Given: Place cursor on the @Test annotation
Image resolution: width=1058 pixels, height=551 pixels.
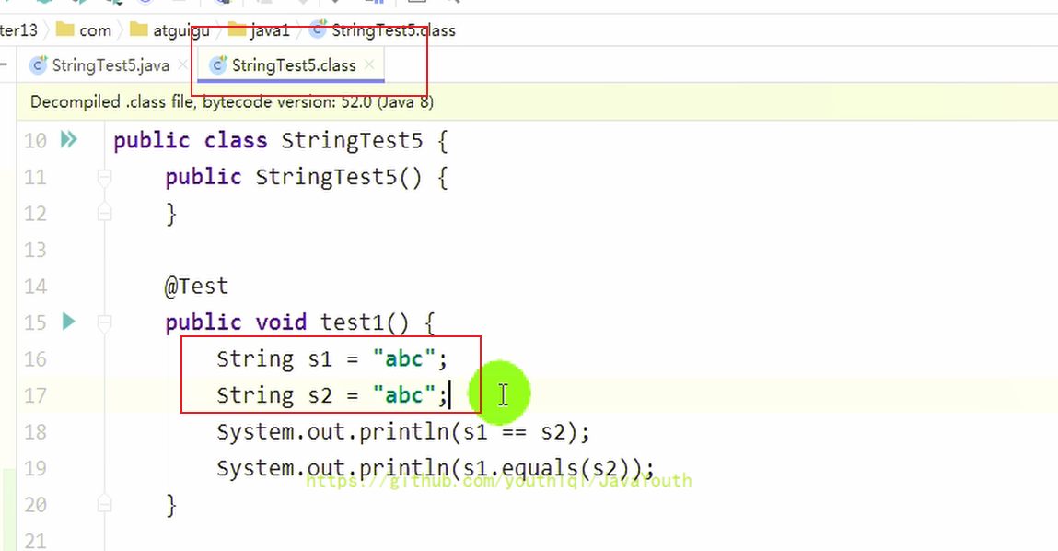Looking at the screenshot, I should click(x=196, y=287).
